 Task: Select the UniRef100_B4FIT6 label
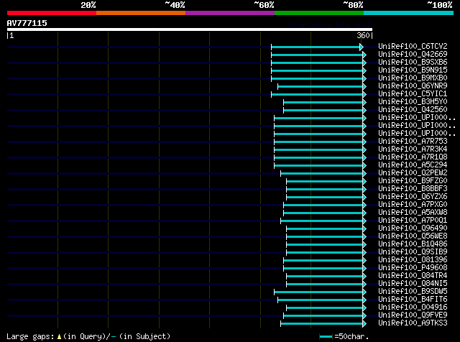click(413, 300)
